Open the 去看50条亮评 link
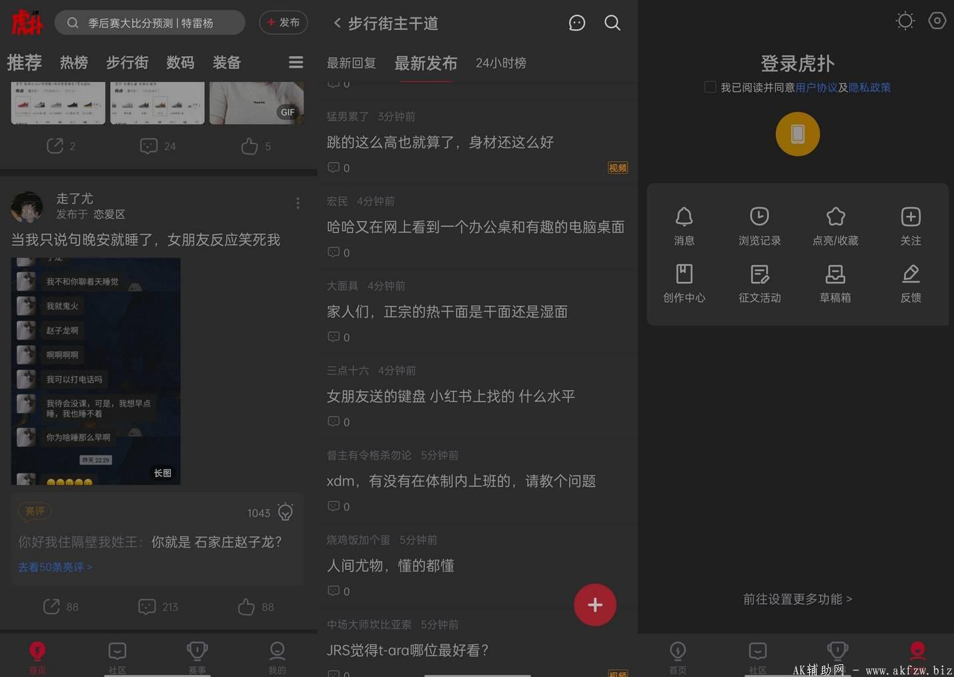This screenshot has height=677, width=954. coord(55,567)
